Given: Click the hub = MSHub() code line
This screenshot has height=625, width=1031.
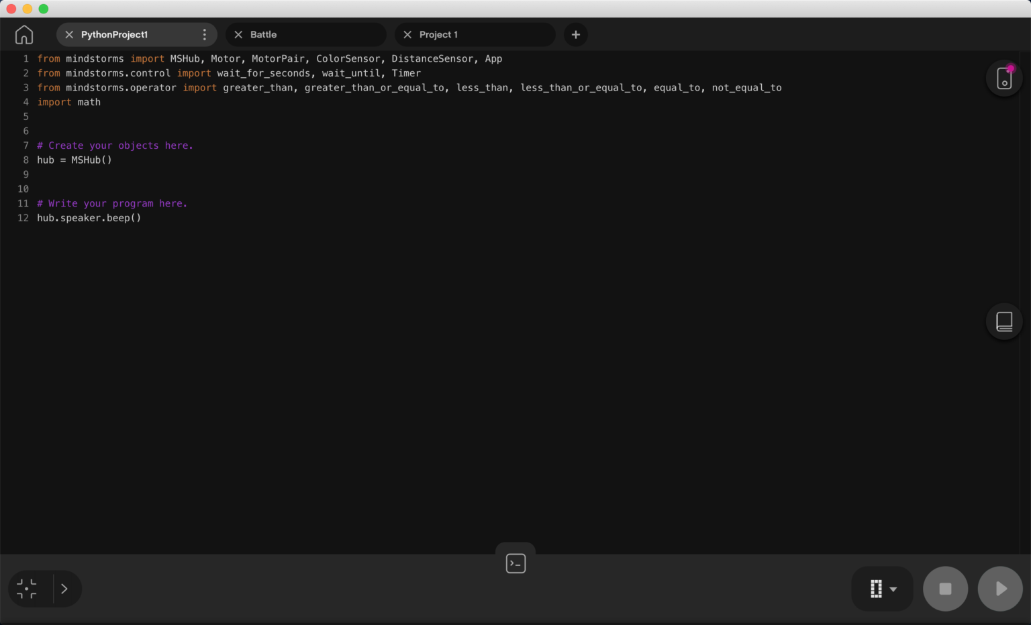Looking at the screenshot, I should tap(75, 160).
